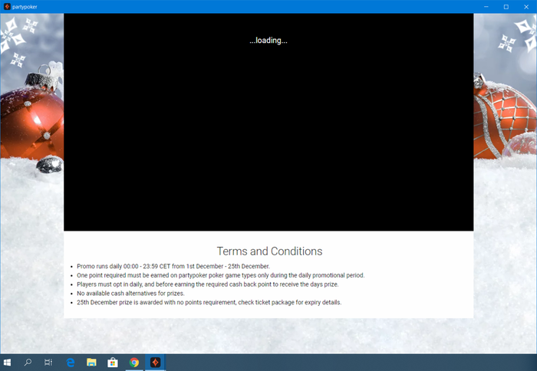This screenshot has width=537, height=371.
Task: Open Windows search from taskbar
Action: 28,362
